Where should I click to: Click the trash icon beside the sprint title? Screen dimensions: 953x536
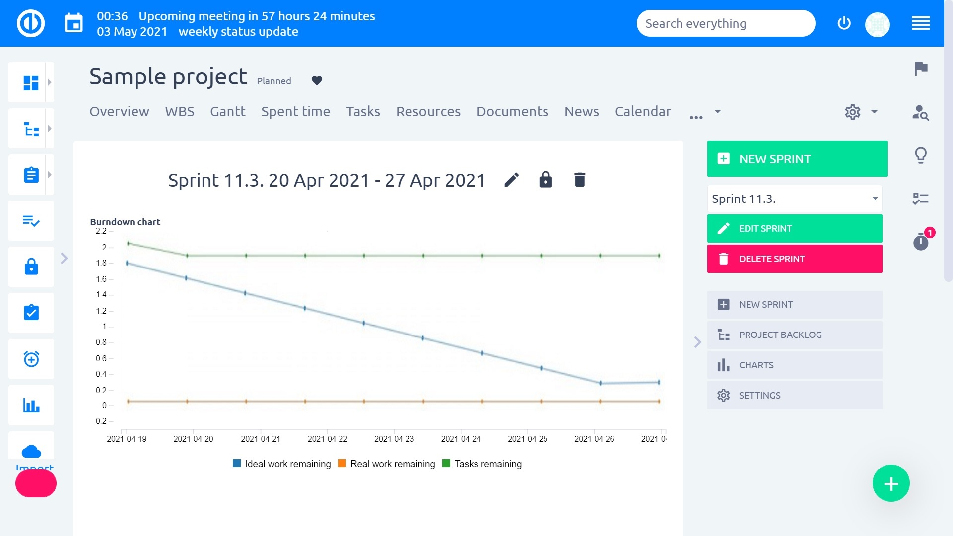point(579,180)
